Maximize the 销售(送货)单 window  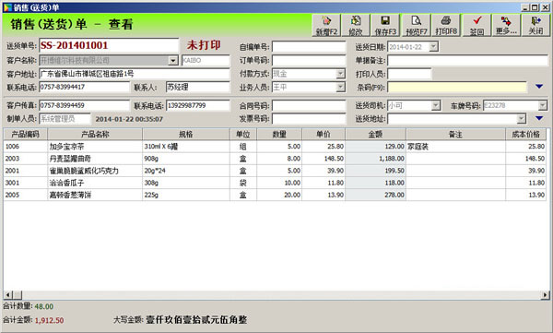coord(535,7)
